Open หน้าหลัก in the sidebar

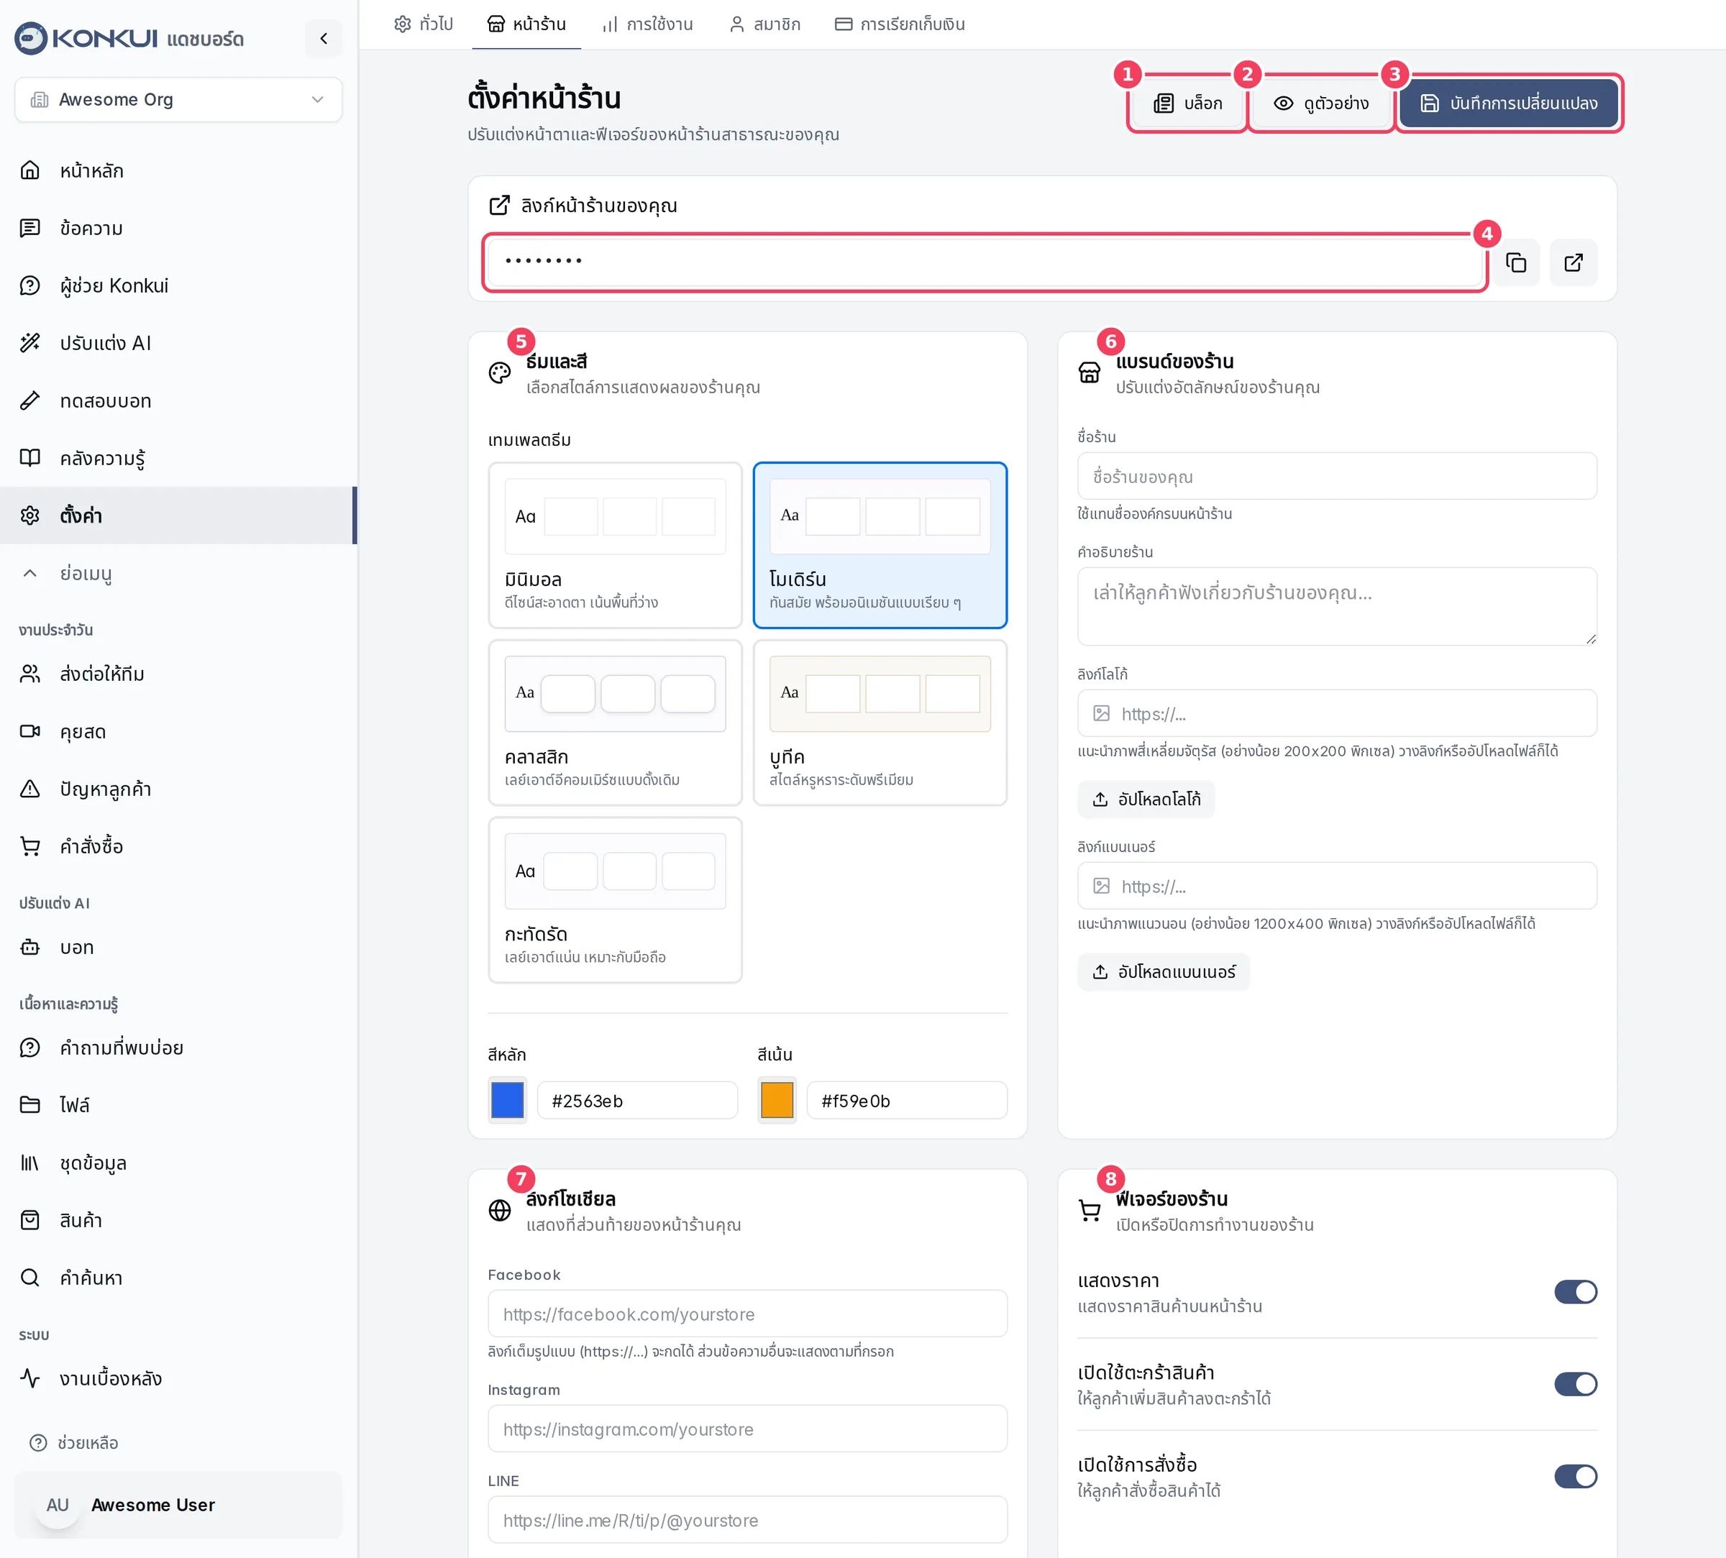pos(178,170)
